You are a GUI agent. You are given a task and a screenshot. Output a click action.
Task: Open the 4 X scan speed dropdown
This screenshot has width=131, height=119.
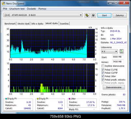pyautogui.click(x=109, y=51)
